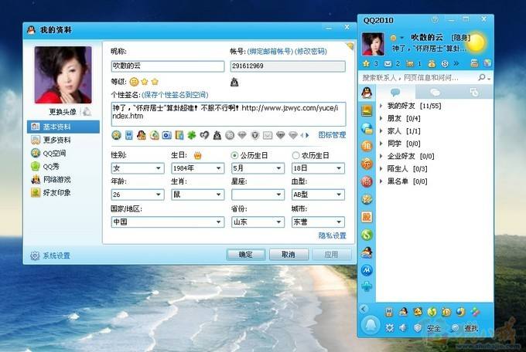Screen dimensions: 526x352
Task: Click the gray envelope icon in profile row
Action: pyautogui.click(x=268, y=135)
